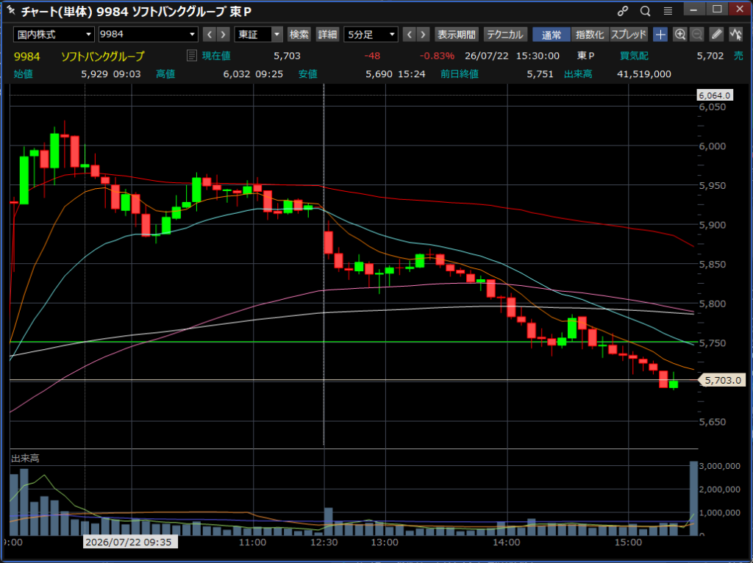Image resolution: width=753 pixels, height=563 pixels.
Task: Click the 6,064.0 price axis marker
Action: (715, 95)
